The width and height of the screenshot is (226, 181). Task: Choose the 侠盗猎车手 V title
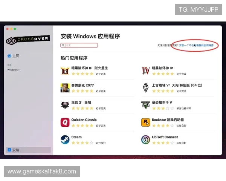(x=162, y=103)
